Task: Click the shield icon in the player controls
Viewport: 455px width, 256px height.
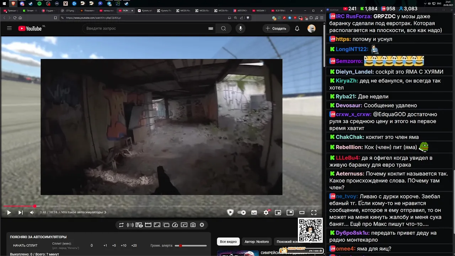Action: click(x=230, y=213)
